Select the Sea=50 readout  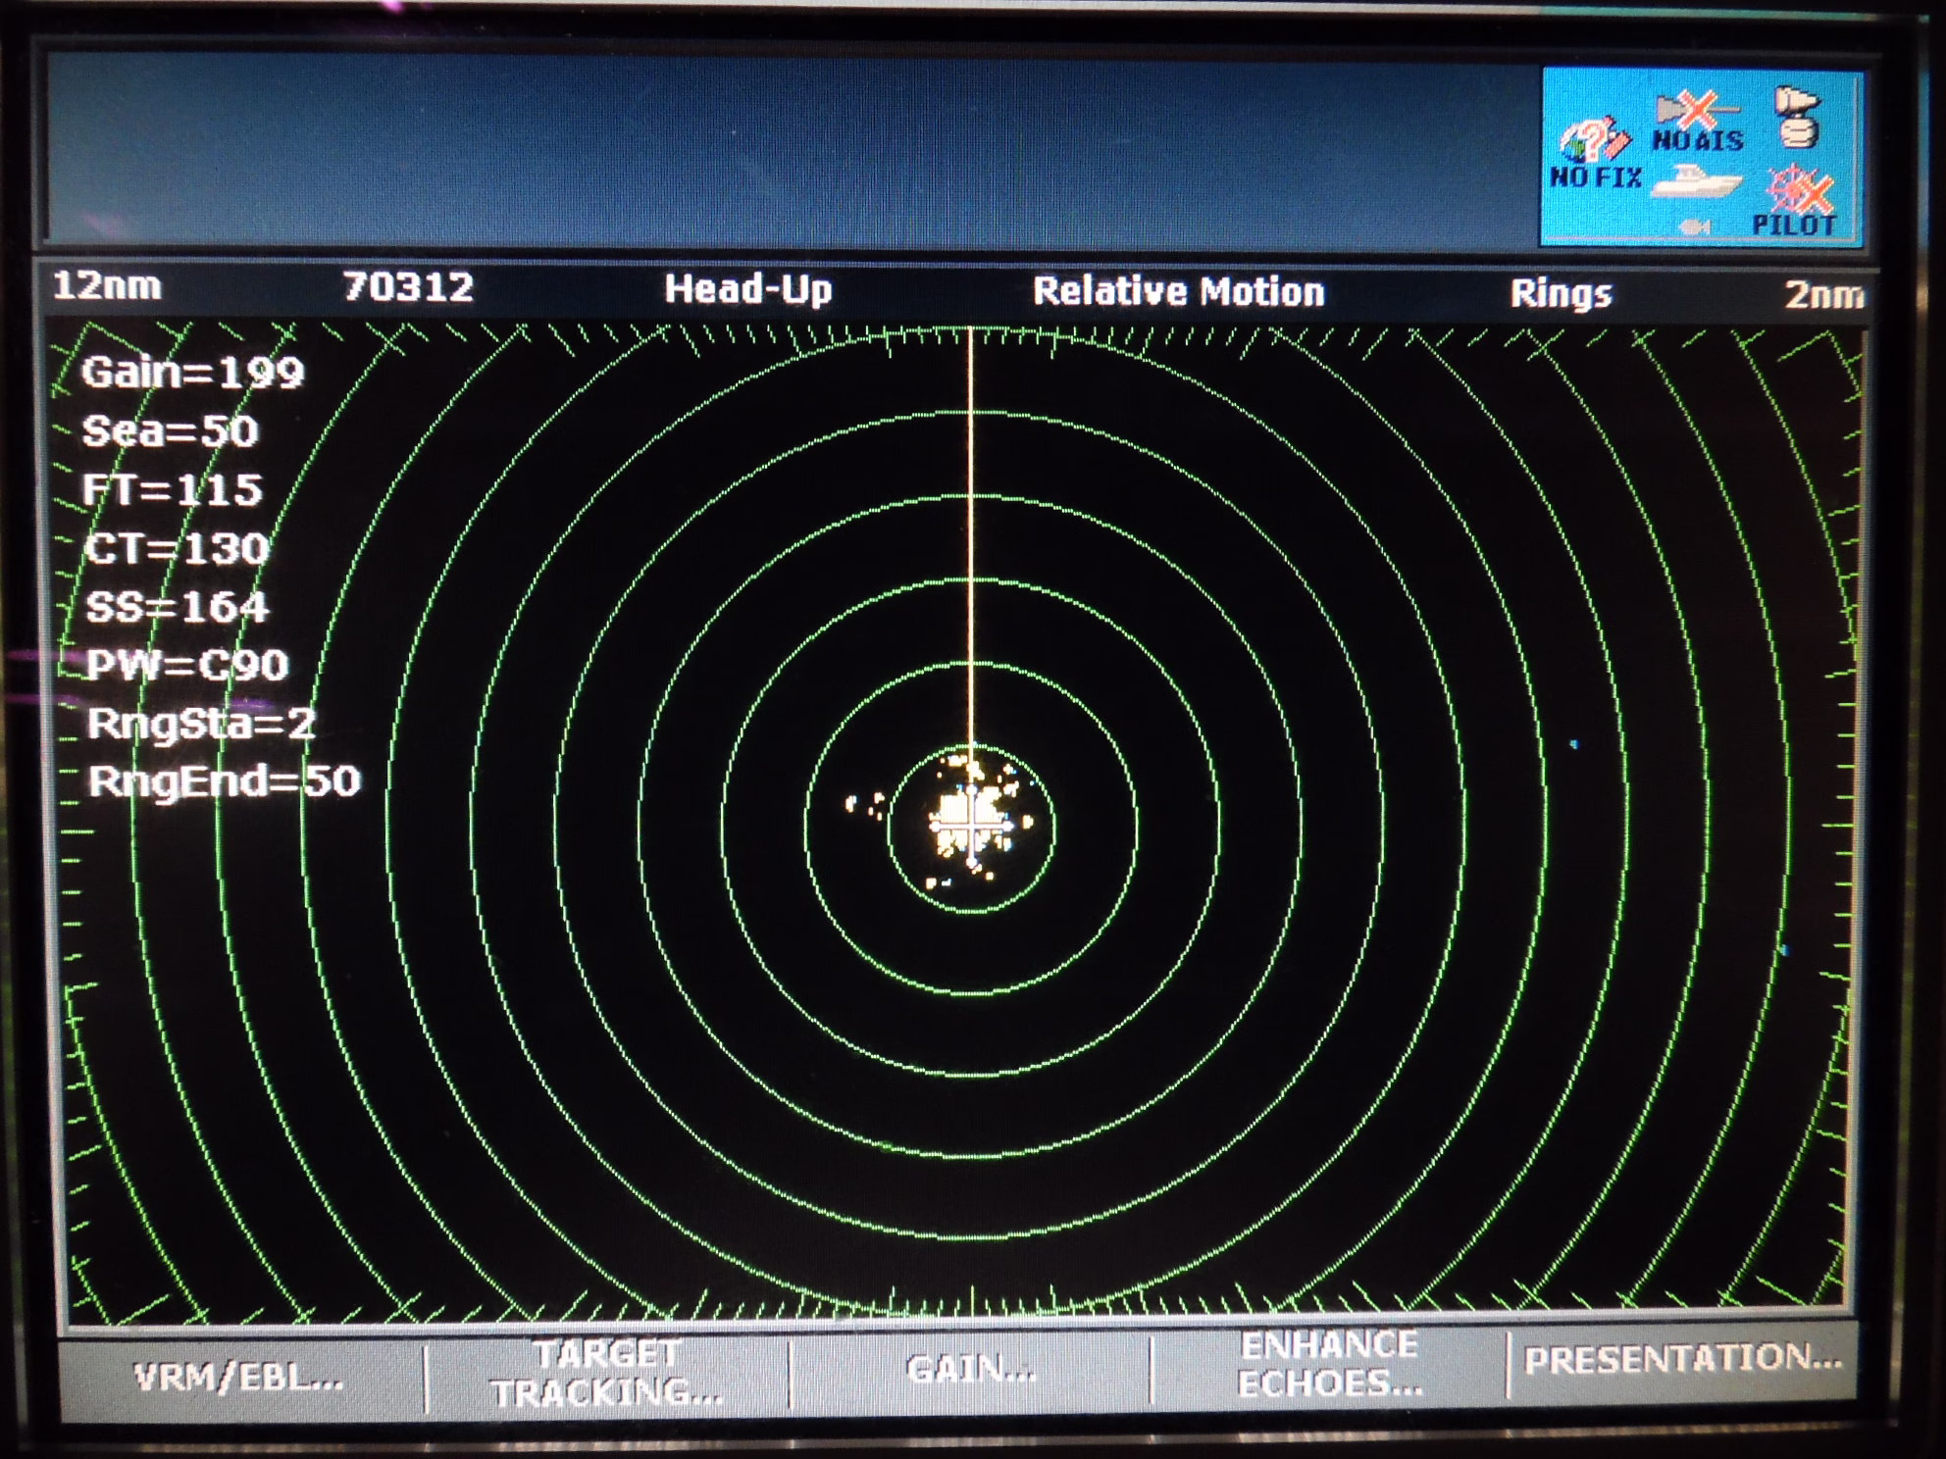[171, 431]
